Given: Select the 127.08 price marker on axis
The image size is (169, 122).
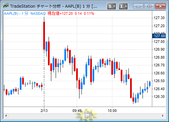Looking at the screenshot, I should (159, 36).
